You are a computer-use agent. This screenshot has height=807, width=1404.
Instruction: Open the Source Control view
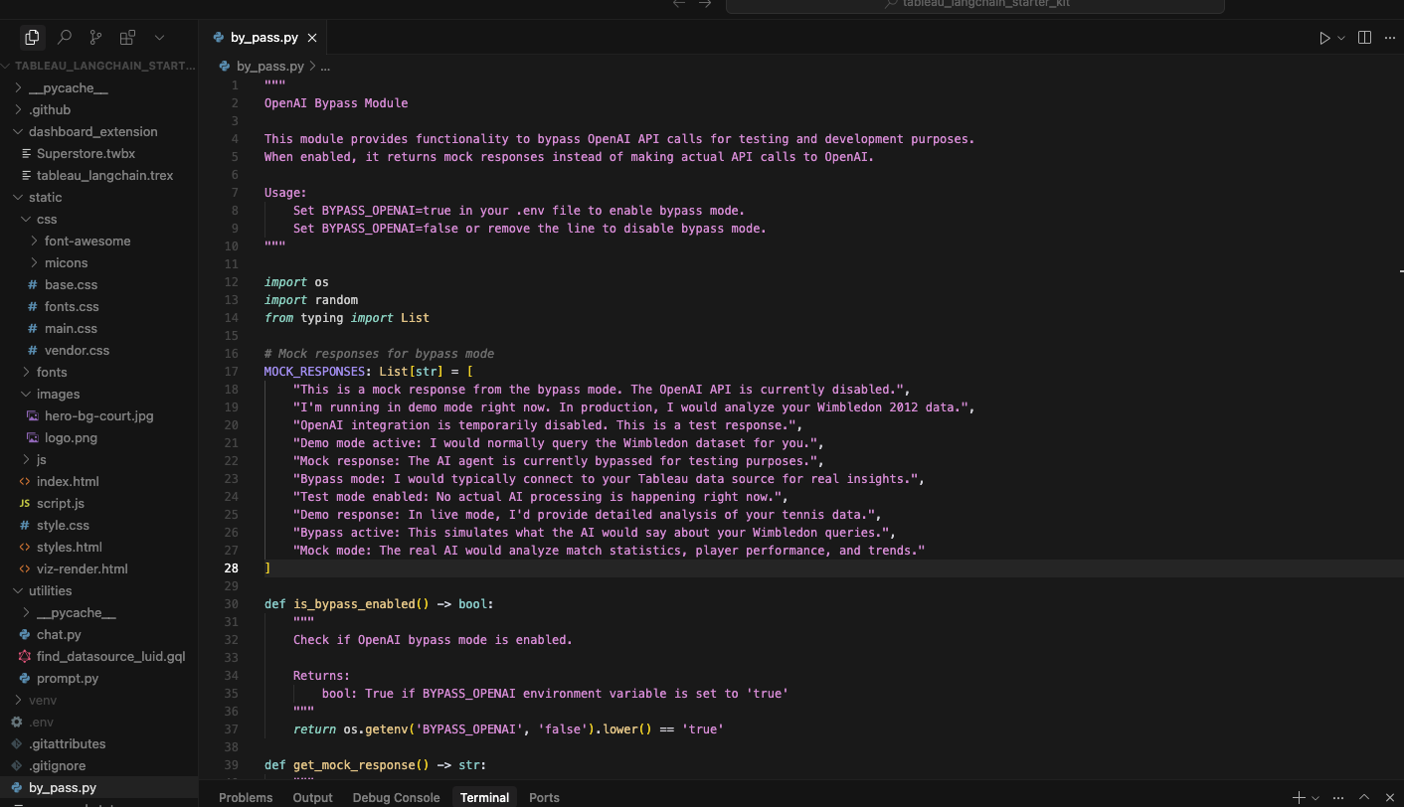(95, 38)
